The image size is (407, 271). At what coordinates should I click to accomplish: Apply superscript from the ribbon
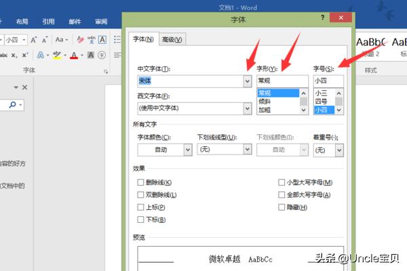[x=25, y=55]
